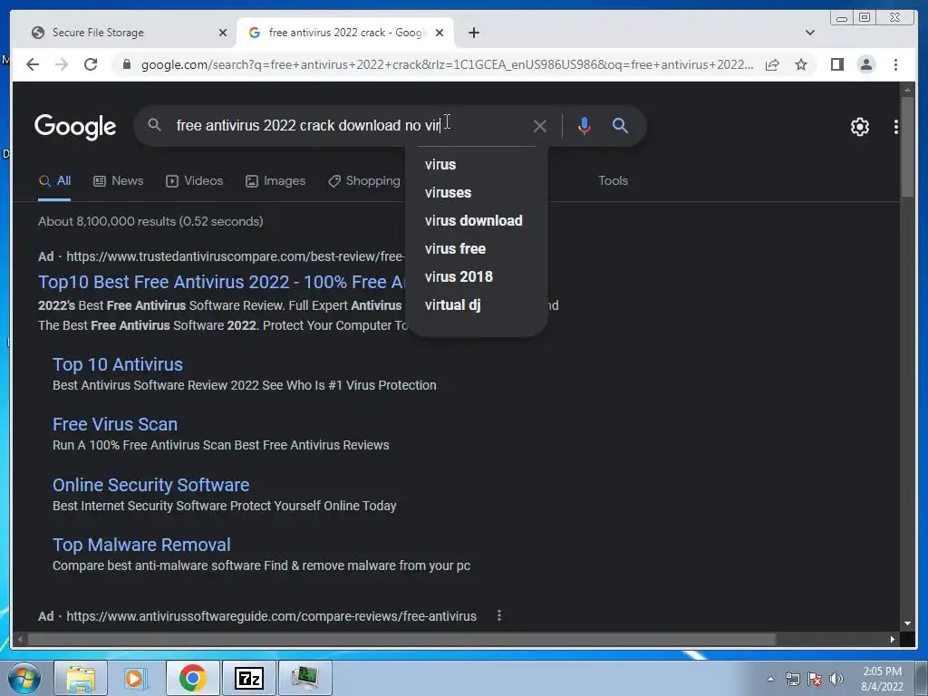Open the Top Malware Removal sitelink
The width and height of the screenshot is (928, 696).
[x=141, y=545]
